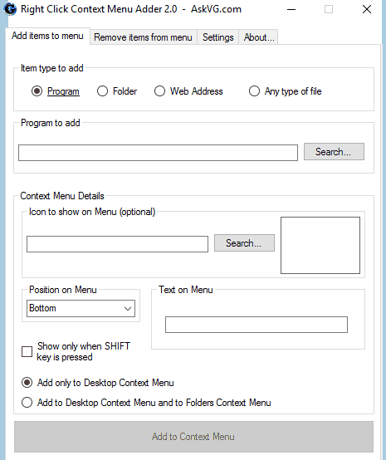
Task: Select the Program radio button
Action: click(37, 91)
